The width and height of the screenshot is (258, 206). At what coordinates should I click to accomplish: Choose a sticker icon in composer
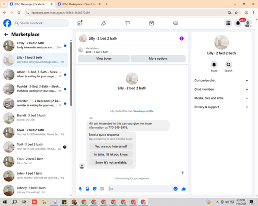coord(94,189)
